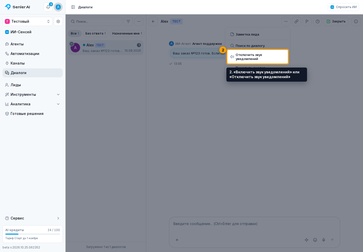Screen dimensions: 363x252
Task: Go back from the Alex chat
Action: tap(153, 21)
